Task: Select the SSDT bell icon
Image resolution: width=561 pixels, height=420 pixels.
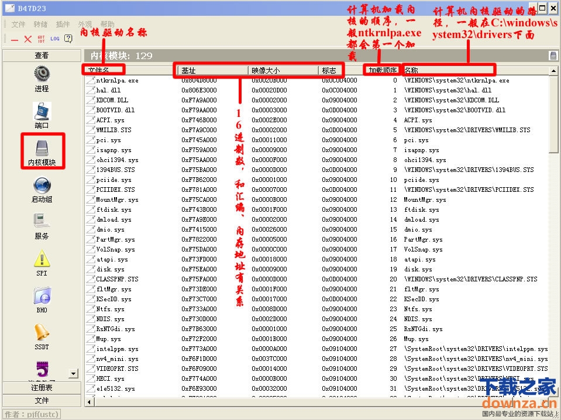Action: click(42, 332)
